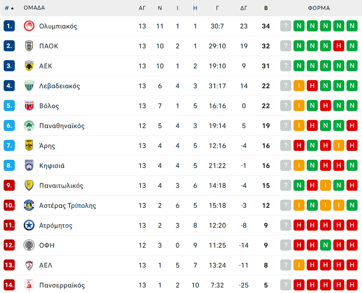Click the red H form badge for ΠΑΟΚ

click(339, 46)
